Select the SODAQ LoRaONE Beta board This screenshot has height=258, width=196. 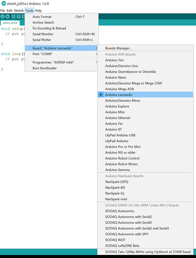point(145,246)
